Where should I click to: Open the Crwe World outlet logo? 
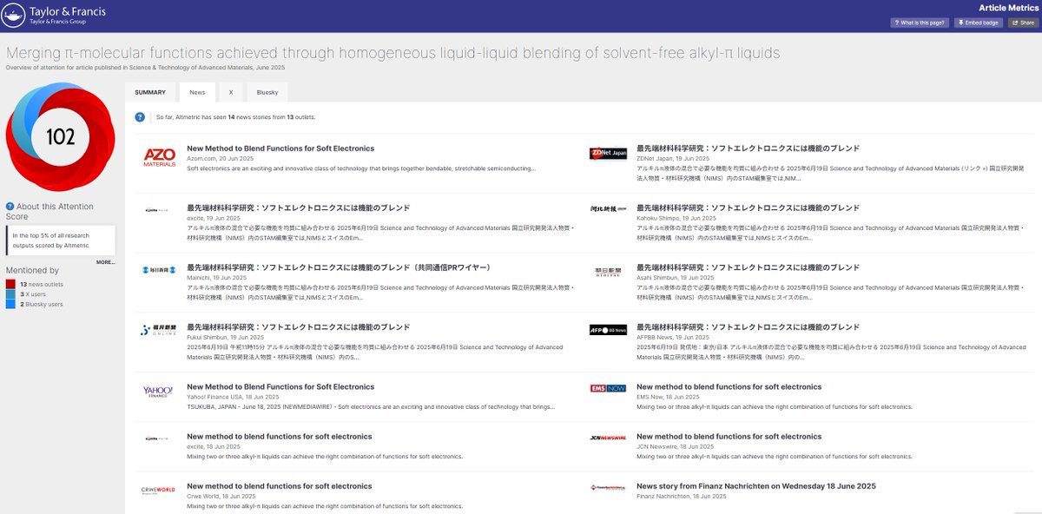coord(159,491)
